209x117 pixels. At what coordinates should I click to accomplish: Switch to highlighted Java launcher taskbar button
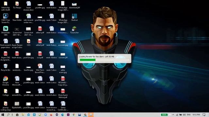coord(91,115)
